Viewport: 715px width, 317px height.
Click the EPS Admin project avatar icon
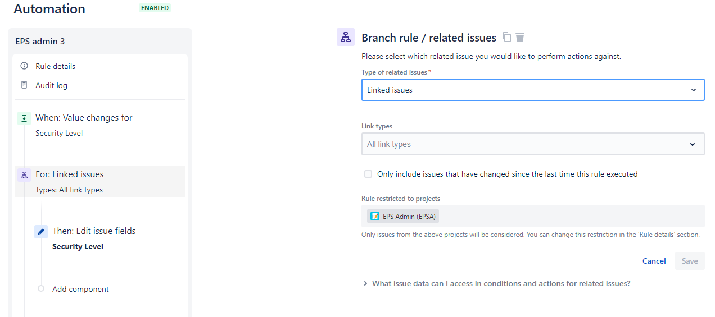pos(375,217)
